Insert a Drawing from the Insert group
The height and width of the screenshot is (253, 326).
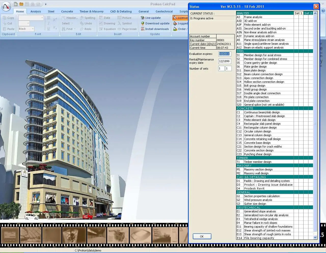click(107, 23)
